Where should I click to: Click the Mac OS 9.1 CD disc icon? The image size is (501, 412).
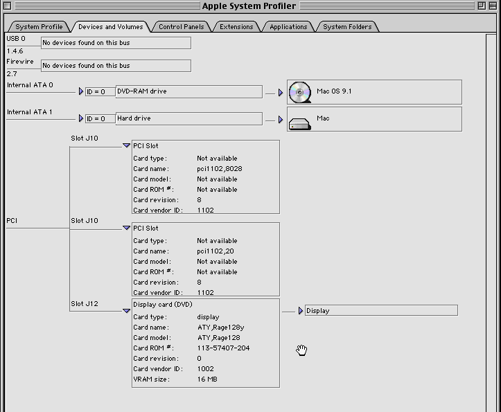(300, 92)
